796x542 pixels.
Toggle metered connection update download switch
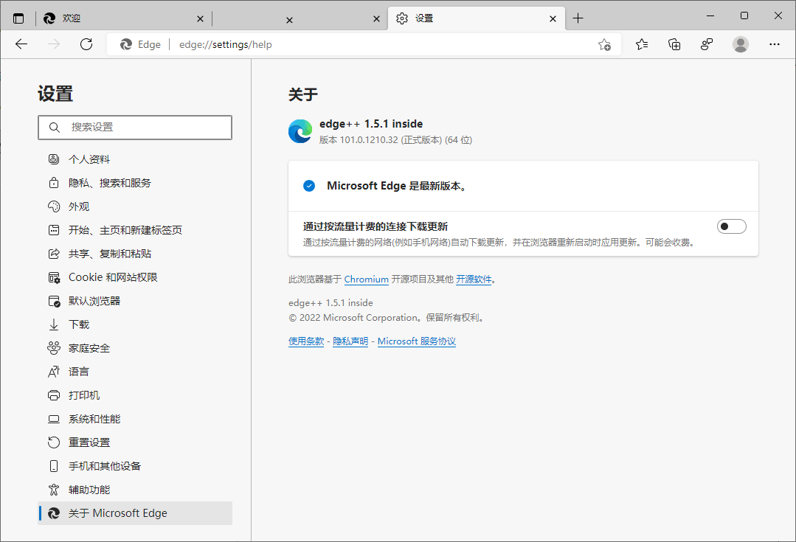pyautogui.click(x=731, y=226)
